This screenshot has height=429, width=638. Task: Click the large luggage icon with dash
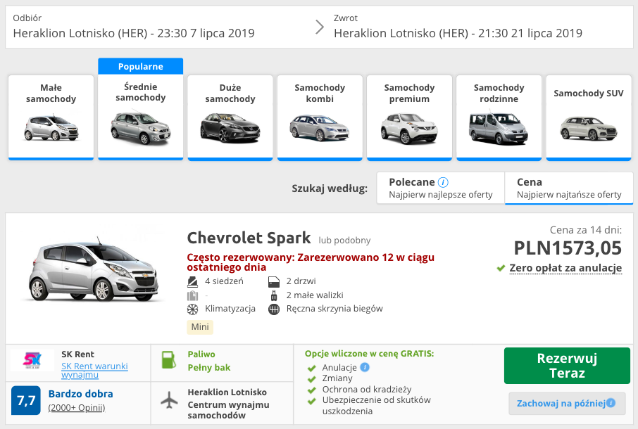pyautogui.click(x=192, y=295)
